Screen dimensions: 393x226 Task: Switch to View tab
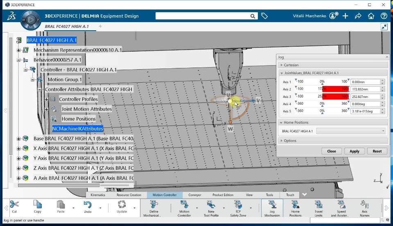coord(249,195)
